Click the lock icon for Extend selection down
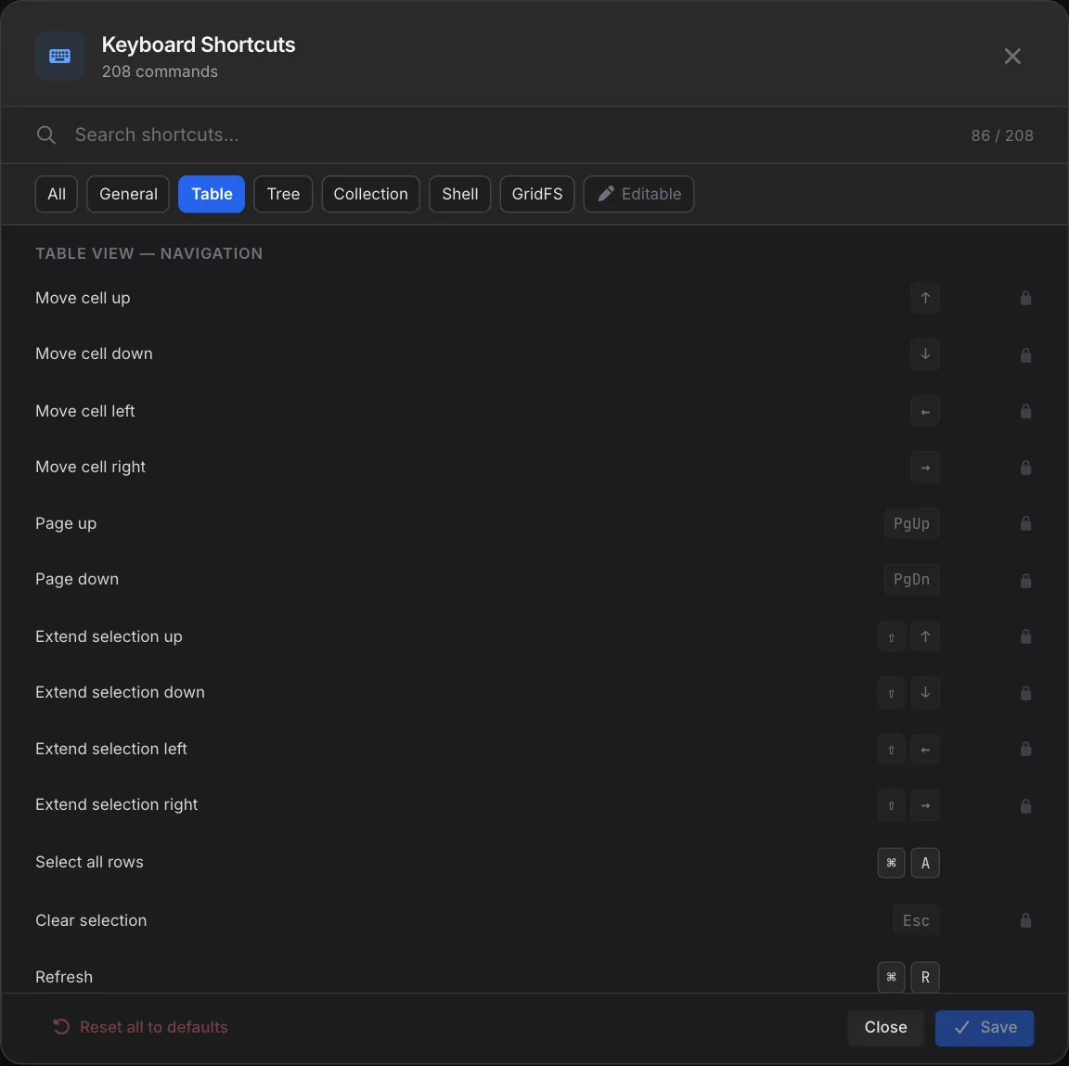The image size is (1069, 1066). (1025, 693)
